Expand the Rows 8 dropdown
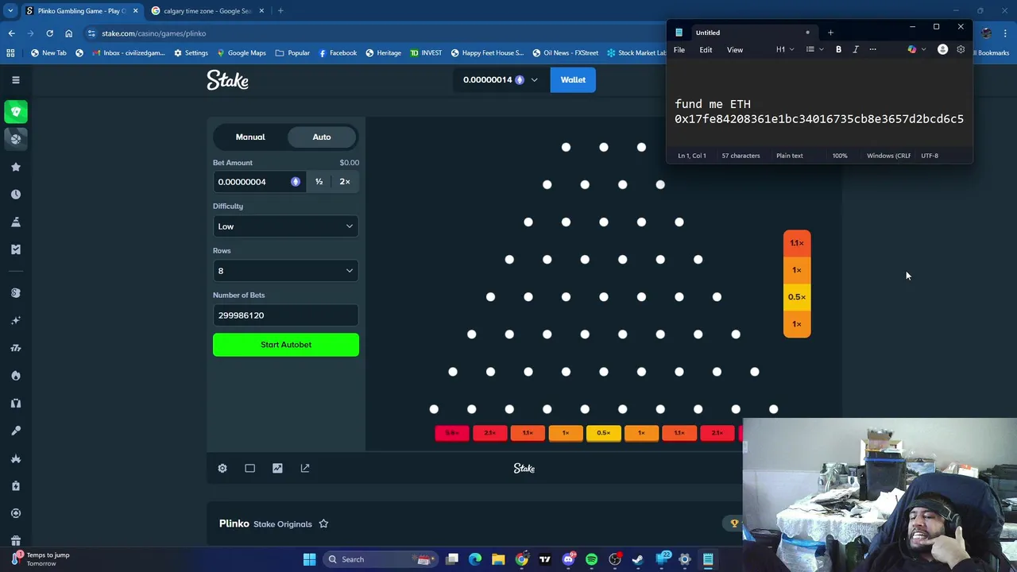Screen dimensions: 1017x572 click(285, 271)
